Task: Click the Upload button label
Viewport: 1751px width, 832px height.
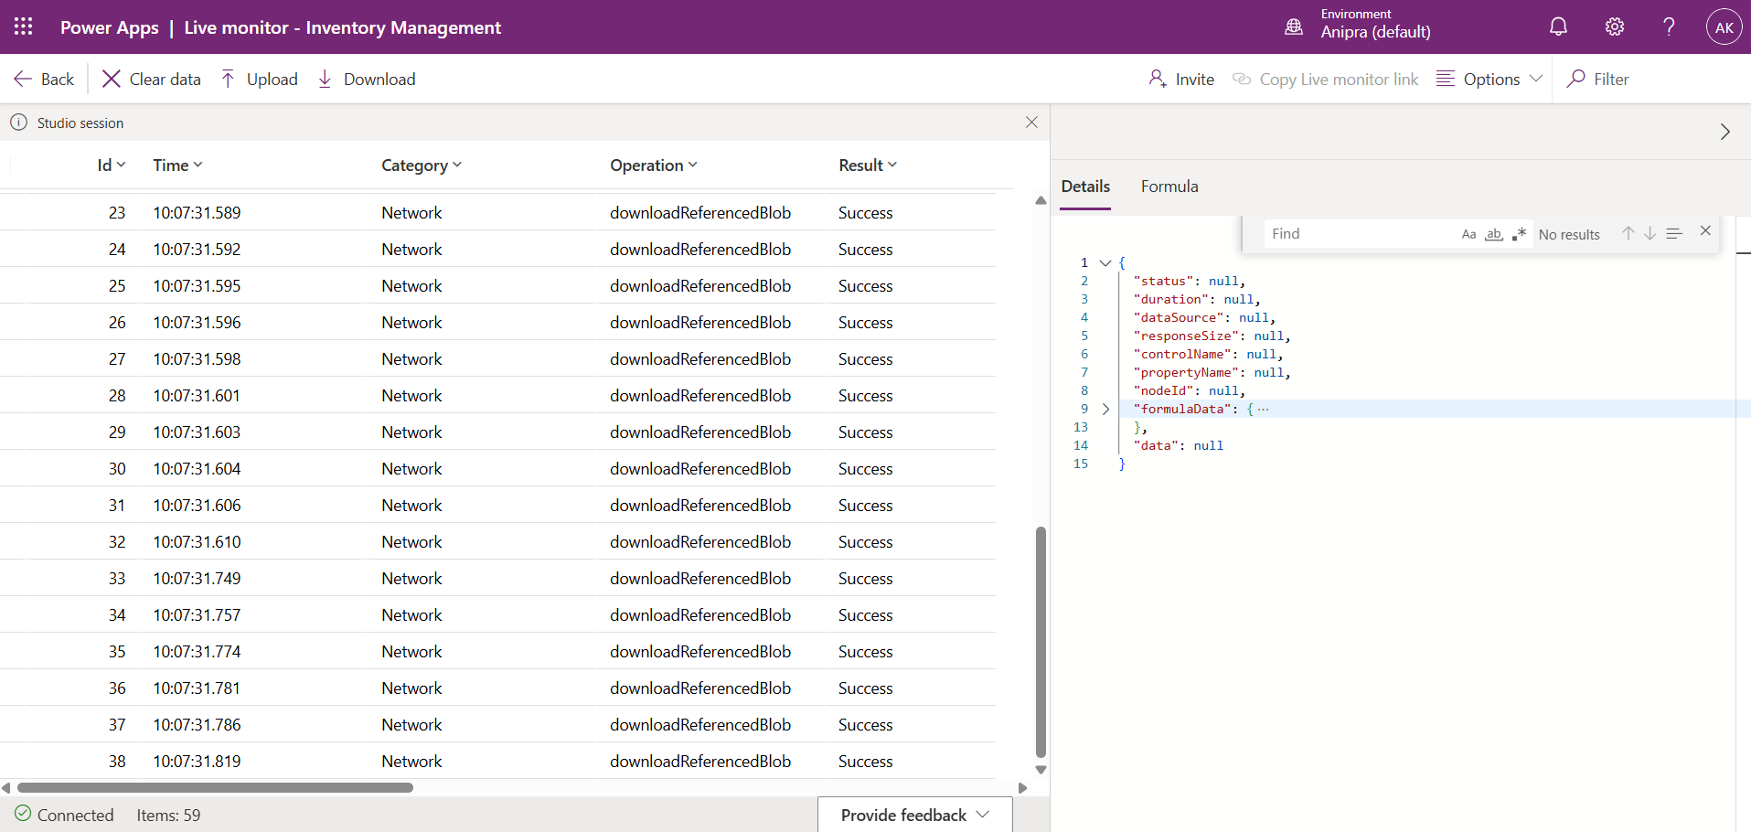Action: tap(272, 80)
